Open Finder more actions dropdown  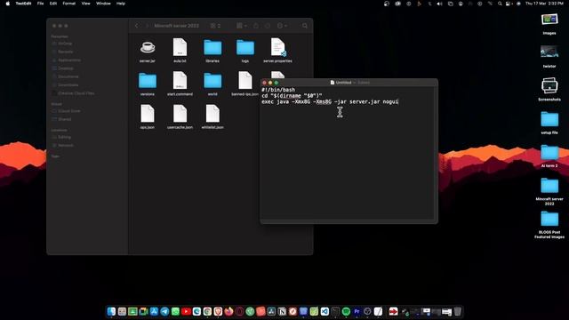(x=282, y=26)
